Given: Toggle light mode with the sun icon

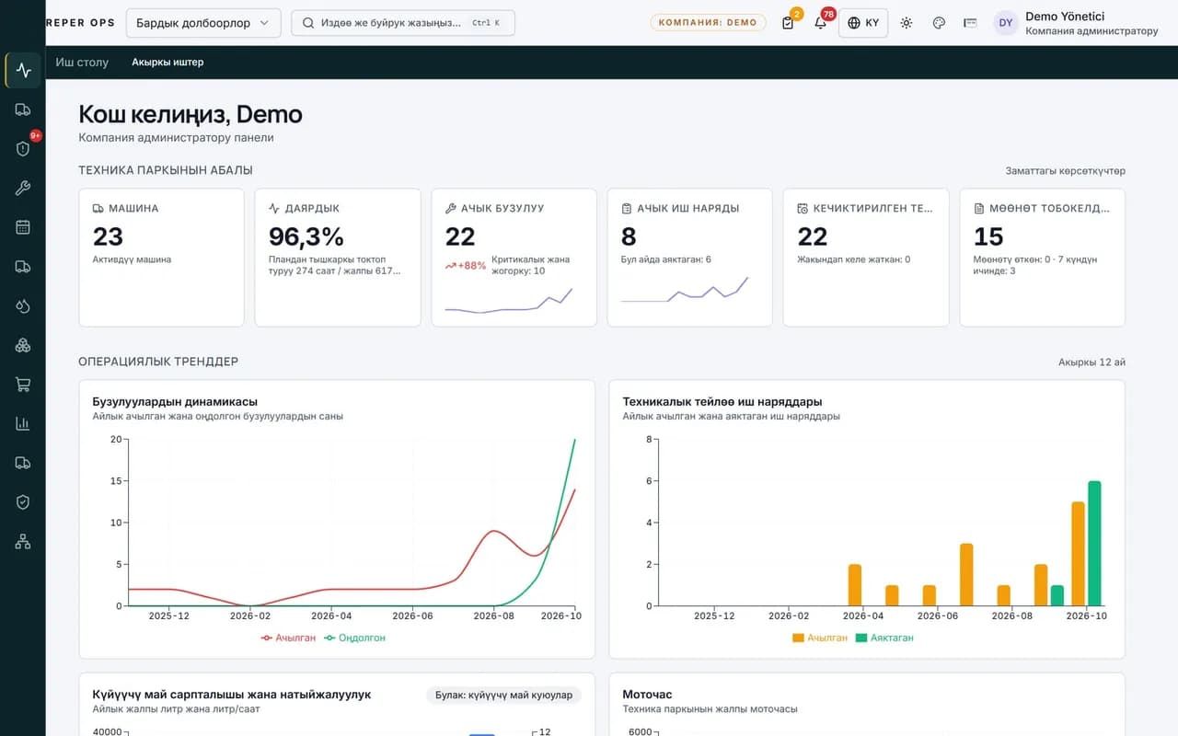Looking at the screenshot, I should click(x=907, y=23).
